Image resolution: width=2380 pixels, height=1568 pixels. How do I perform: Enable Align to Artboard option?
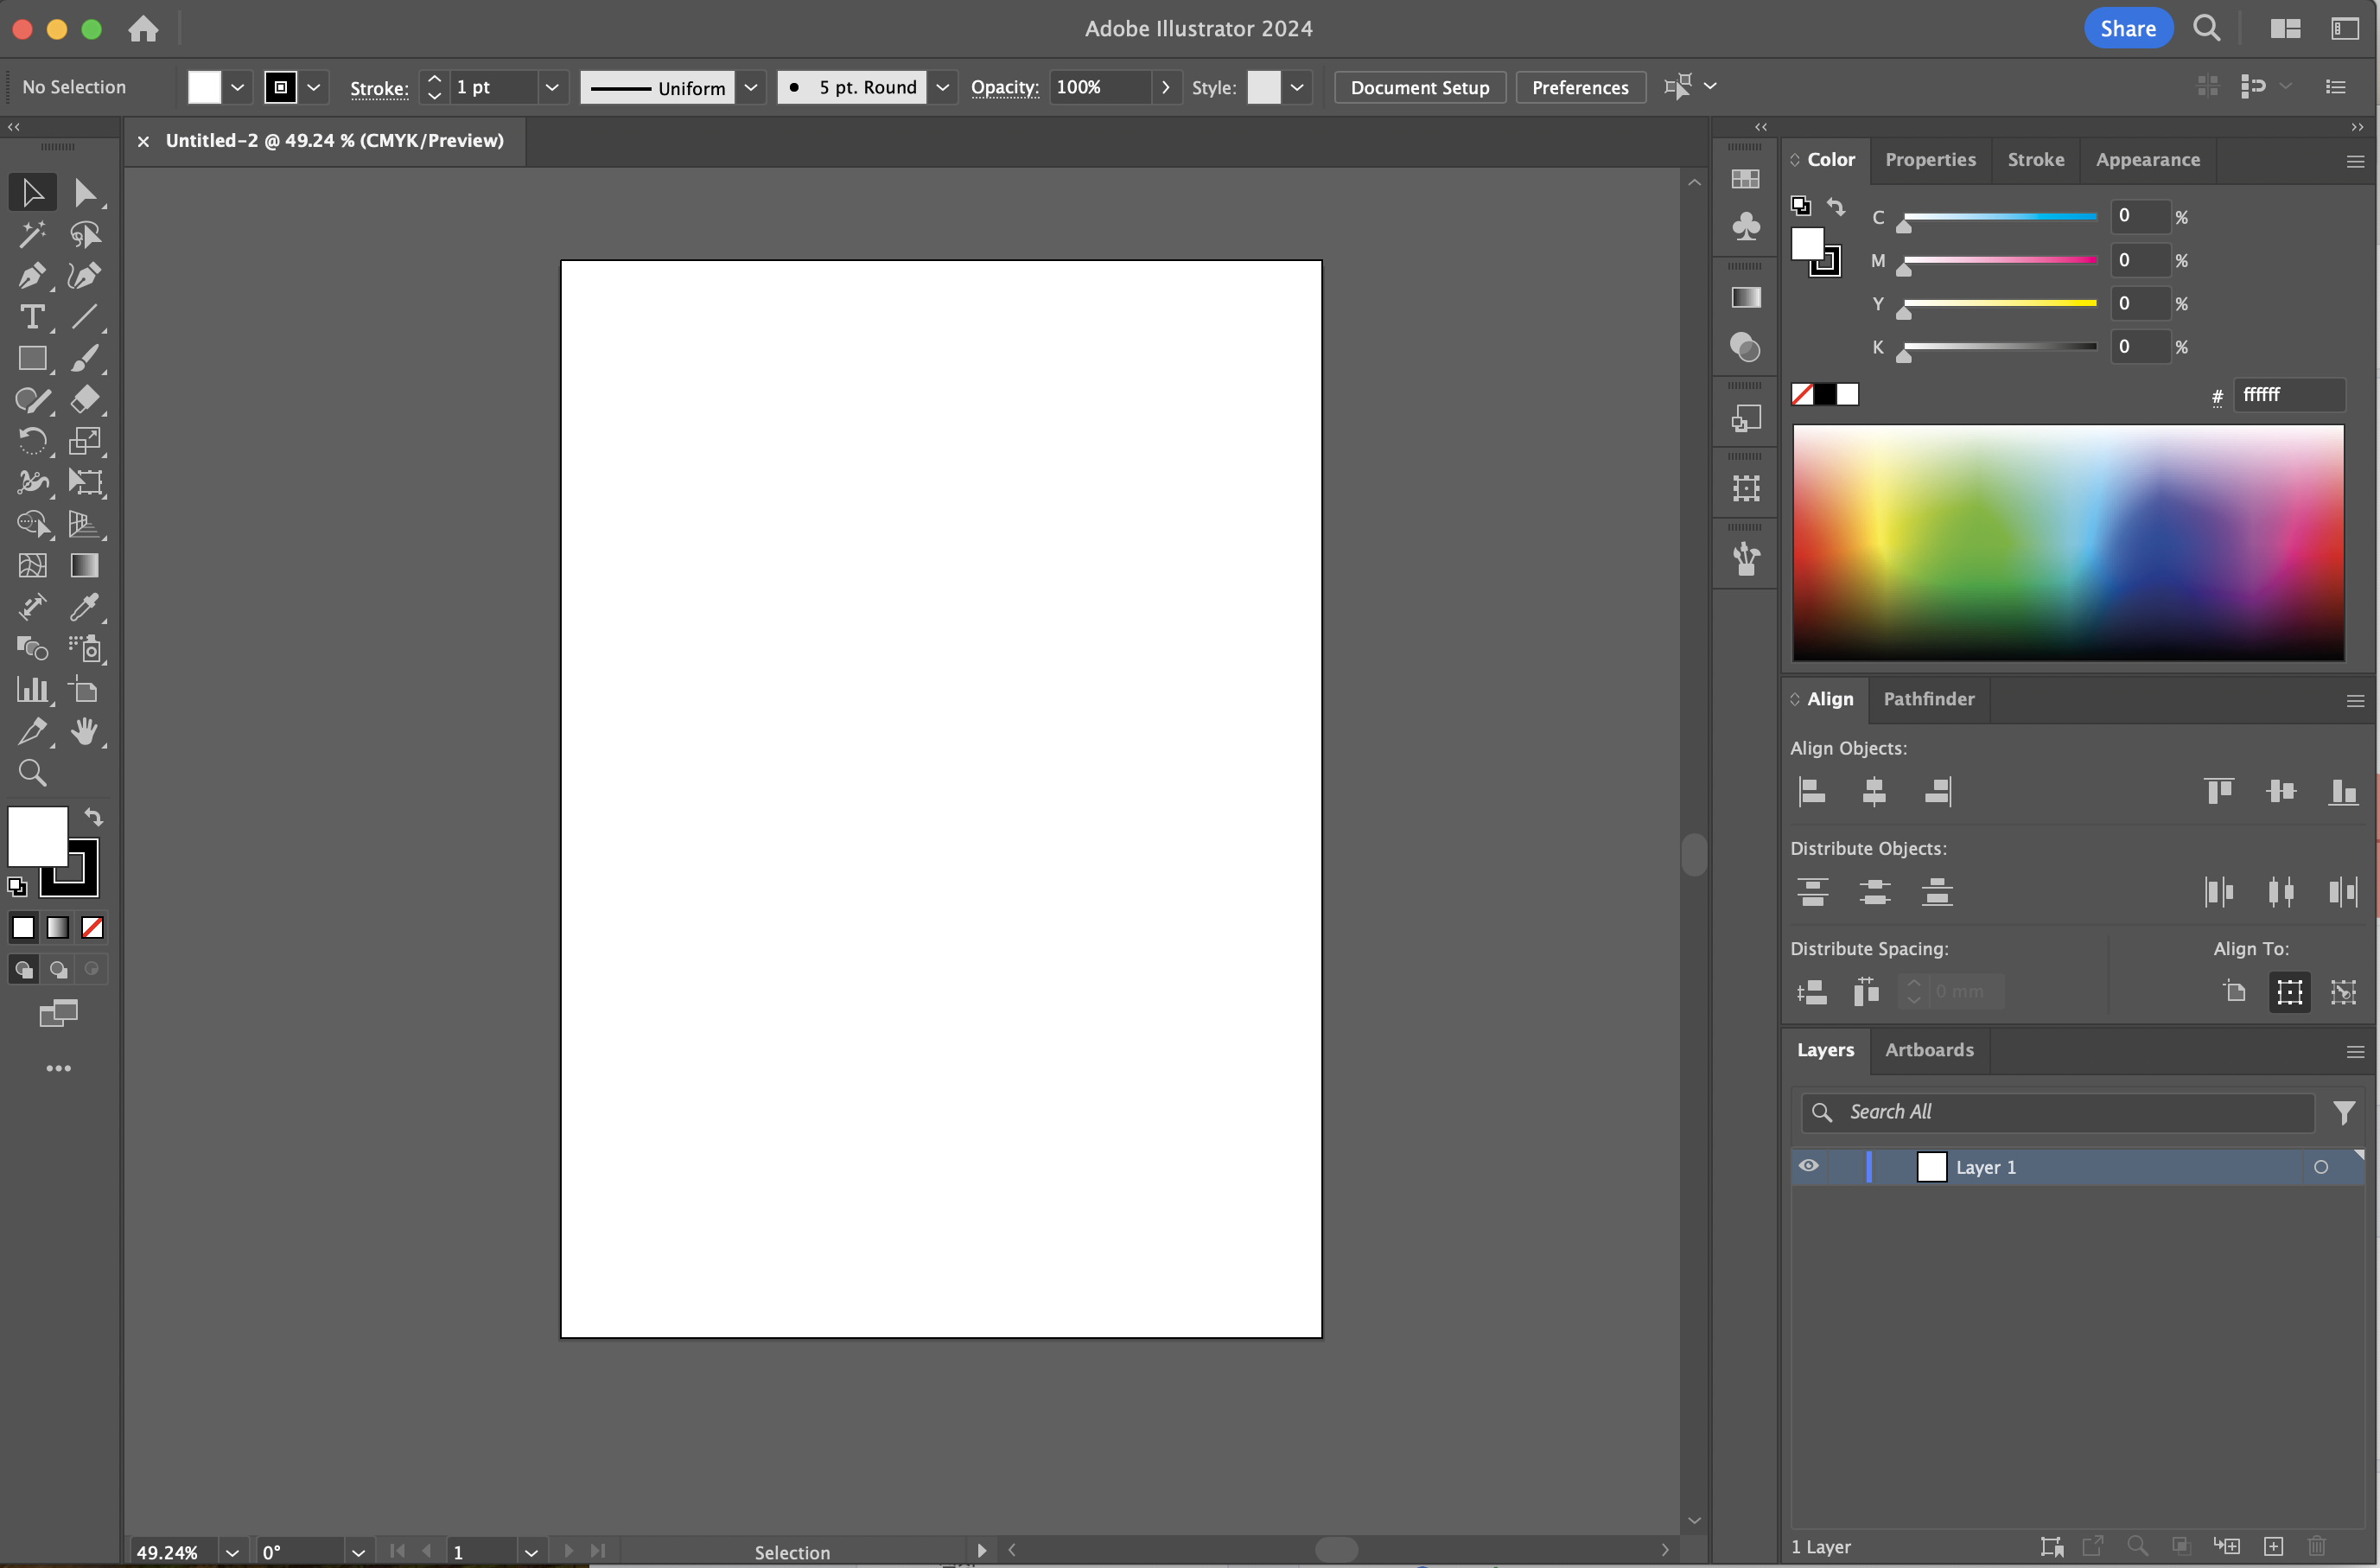(2234, 992)
